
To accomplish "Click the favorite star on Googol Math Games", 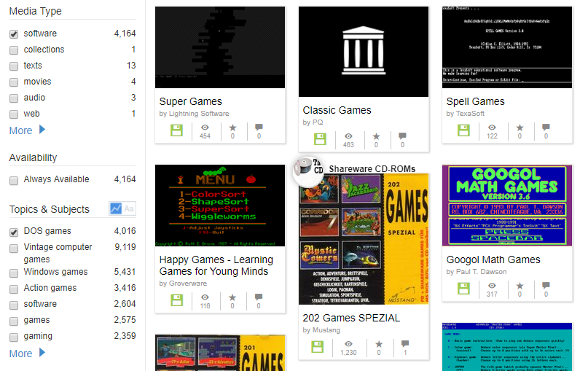I will [x=520, y=286].
